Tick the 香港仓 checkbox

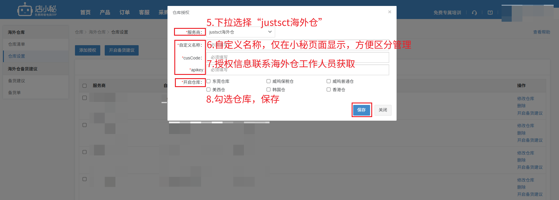pyautogui.click(x=329, y=89)
